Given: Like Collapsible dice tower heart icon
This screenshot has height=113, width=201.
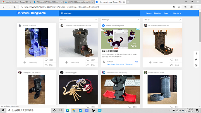Looking at the screenshot, I should (x=172, y=107).
